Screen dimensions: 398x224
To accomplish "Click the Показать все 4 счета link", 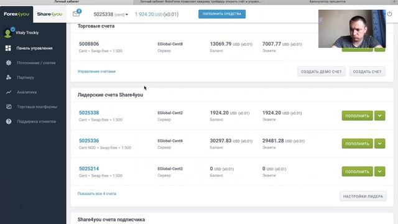I will (x=97, y=194).
